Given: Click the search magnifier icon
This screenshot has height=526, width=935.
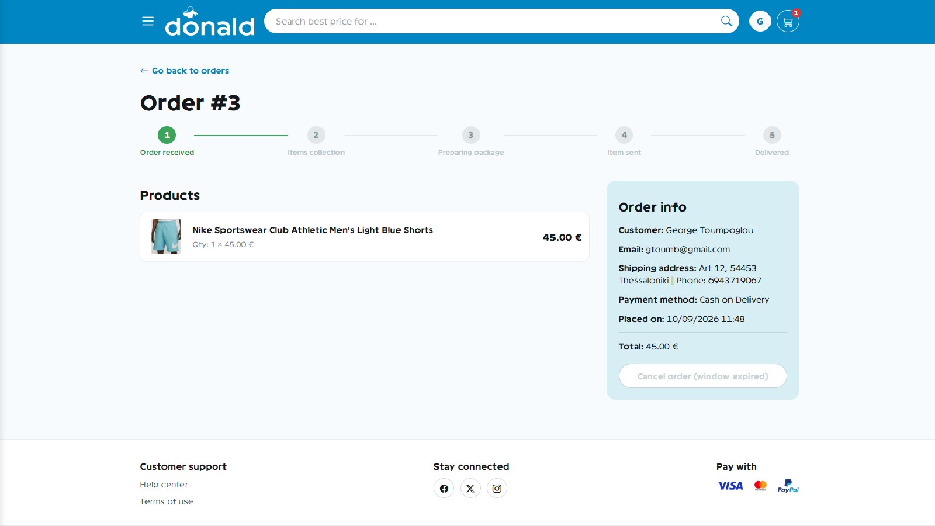Looking at the screenshot, I should [726, 21].
